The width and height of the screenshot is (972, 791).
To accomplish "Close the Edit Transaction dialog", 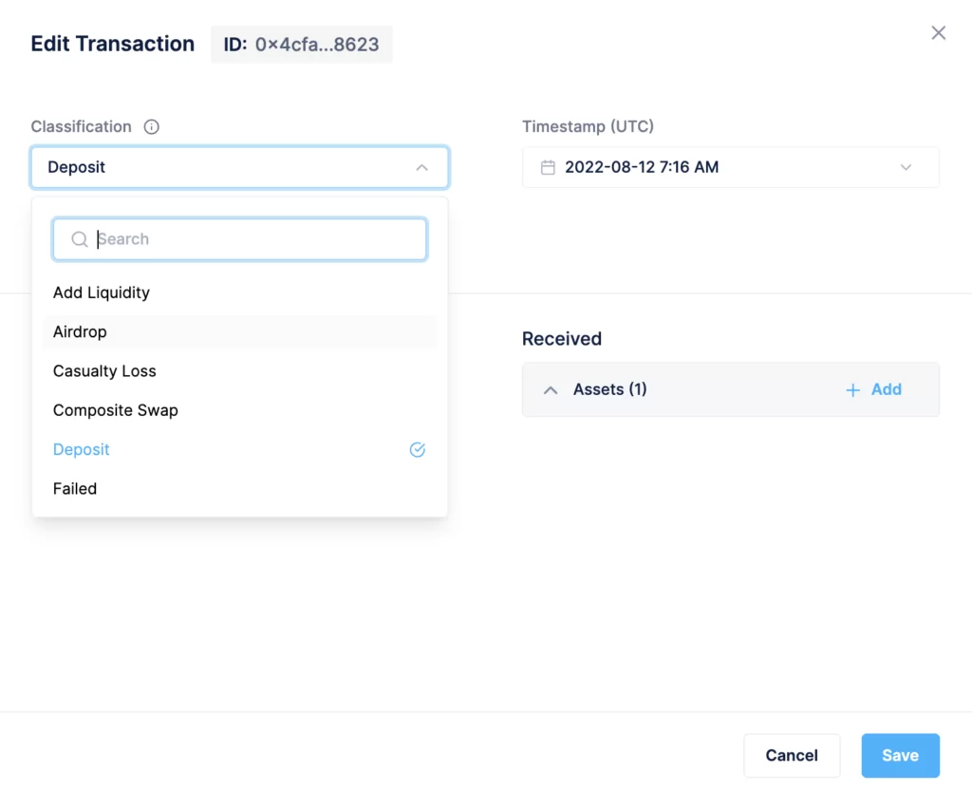I will point(938,33).
